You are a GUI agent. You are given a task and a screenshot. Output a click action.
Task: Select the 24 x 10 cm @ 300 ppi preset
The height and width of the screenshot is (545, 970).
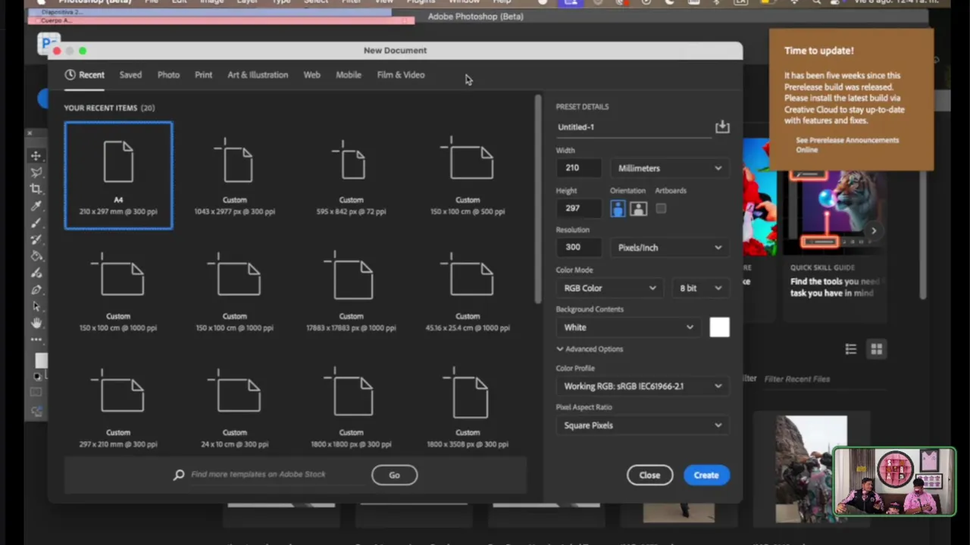click(235, 409)
